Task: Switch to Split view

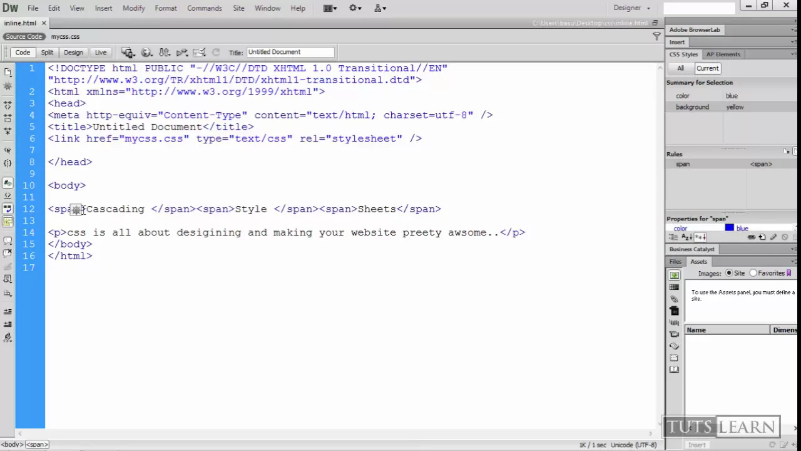Action: 47,53
